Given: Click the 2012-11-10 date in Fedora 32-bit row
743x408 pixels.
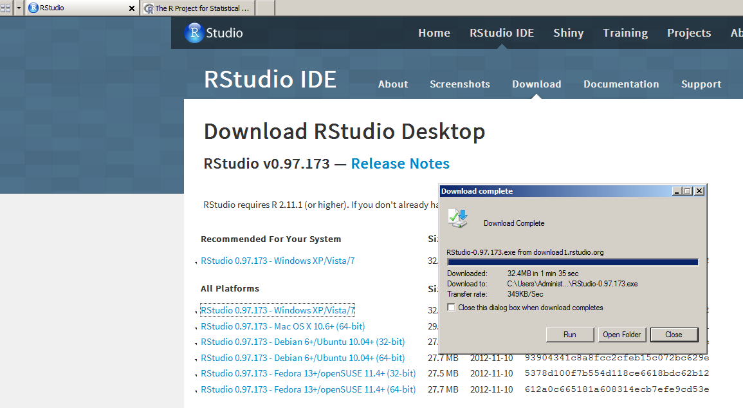Looking at the screenshot, I should (491, 373).
